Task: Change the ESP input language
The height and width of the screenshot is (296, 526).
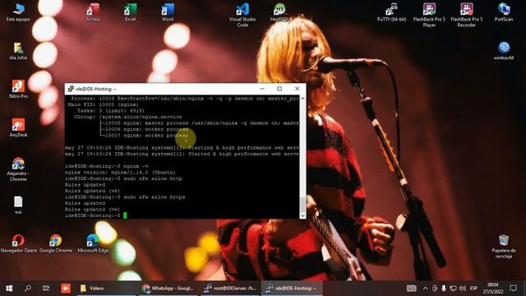Action: tap(473, 289)
